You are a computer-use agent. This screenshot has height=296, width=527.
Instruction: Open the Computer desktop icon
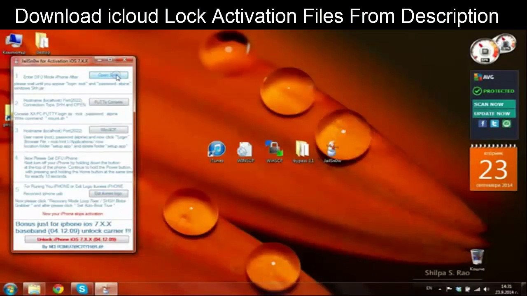tap(14, 44)
